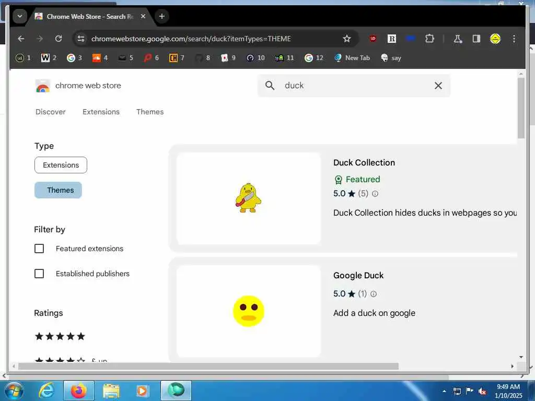Open bookmark labeled 5
The image size is (535, 401).
125,57
